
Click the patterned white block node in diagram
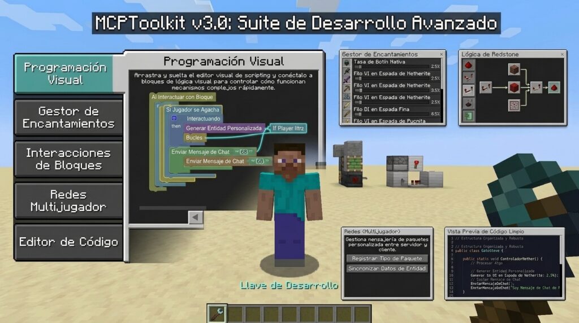click(514, 106)
